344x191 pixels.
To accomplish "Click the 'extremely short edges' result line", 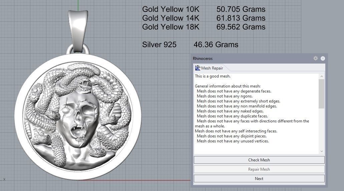I will [239, 101].
